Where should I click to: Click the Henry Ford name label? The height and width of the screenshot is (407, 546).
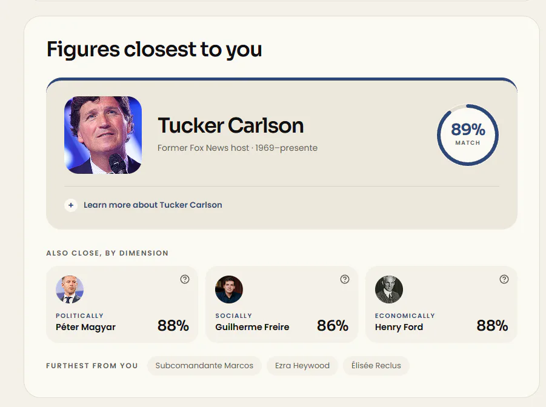[399, 327]
